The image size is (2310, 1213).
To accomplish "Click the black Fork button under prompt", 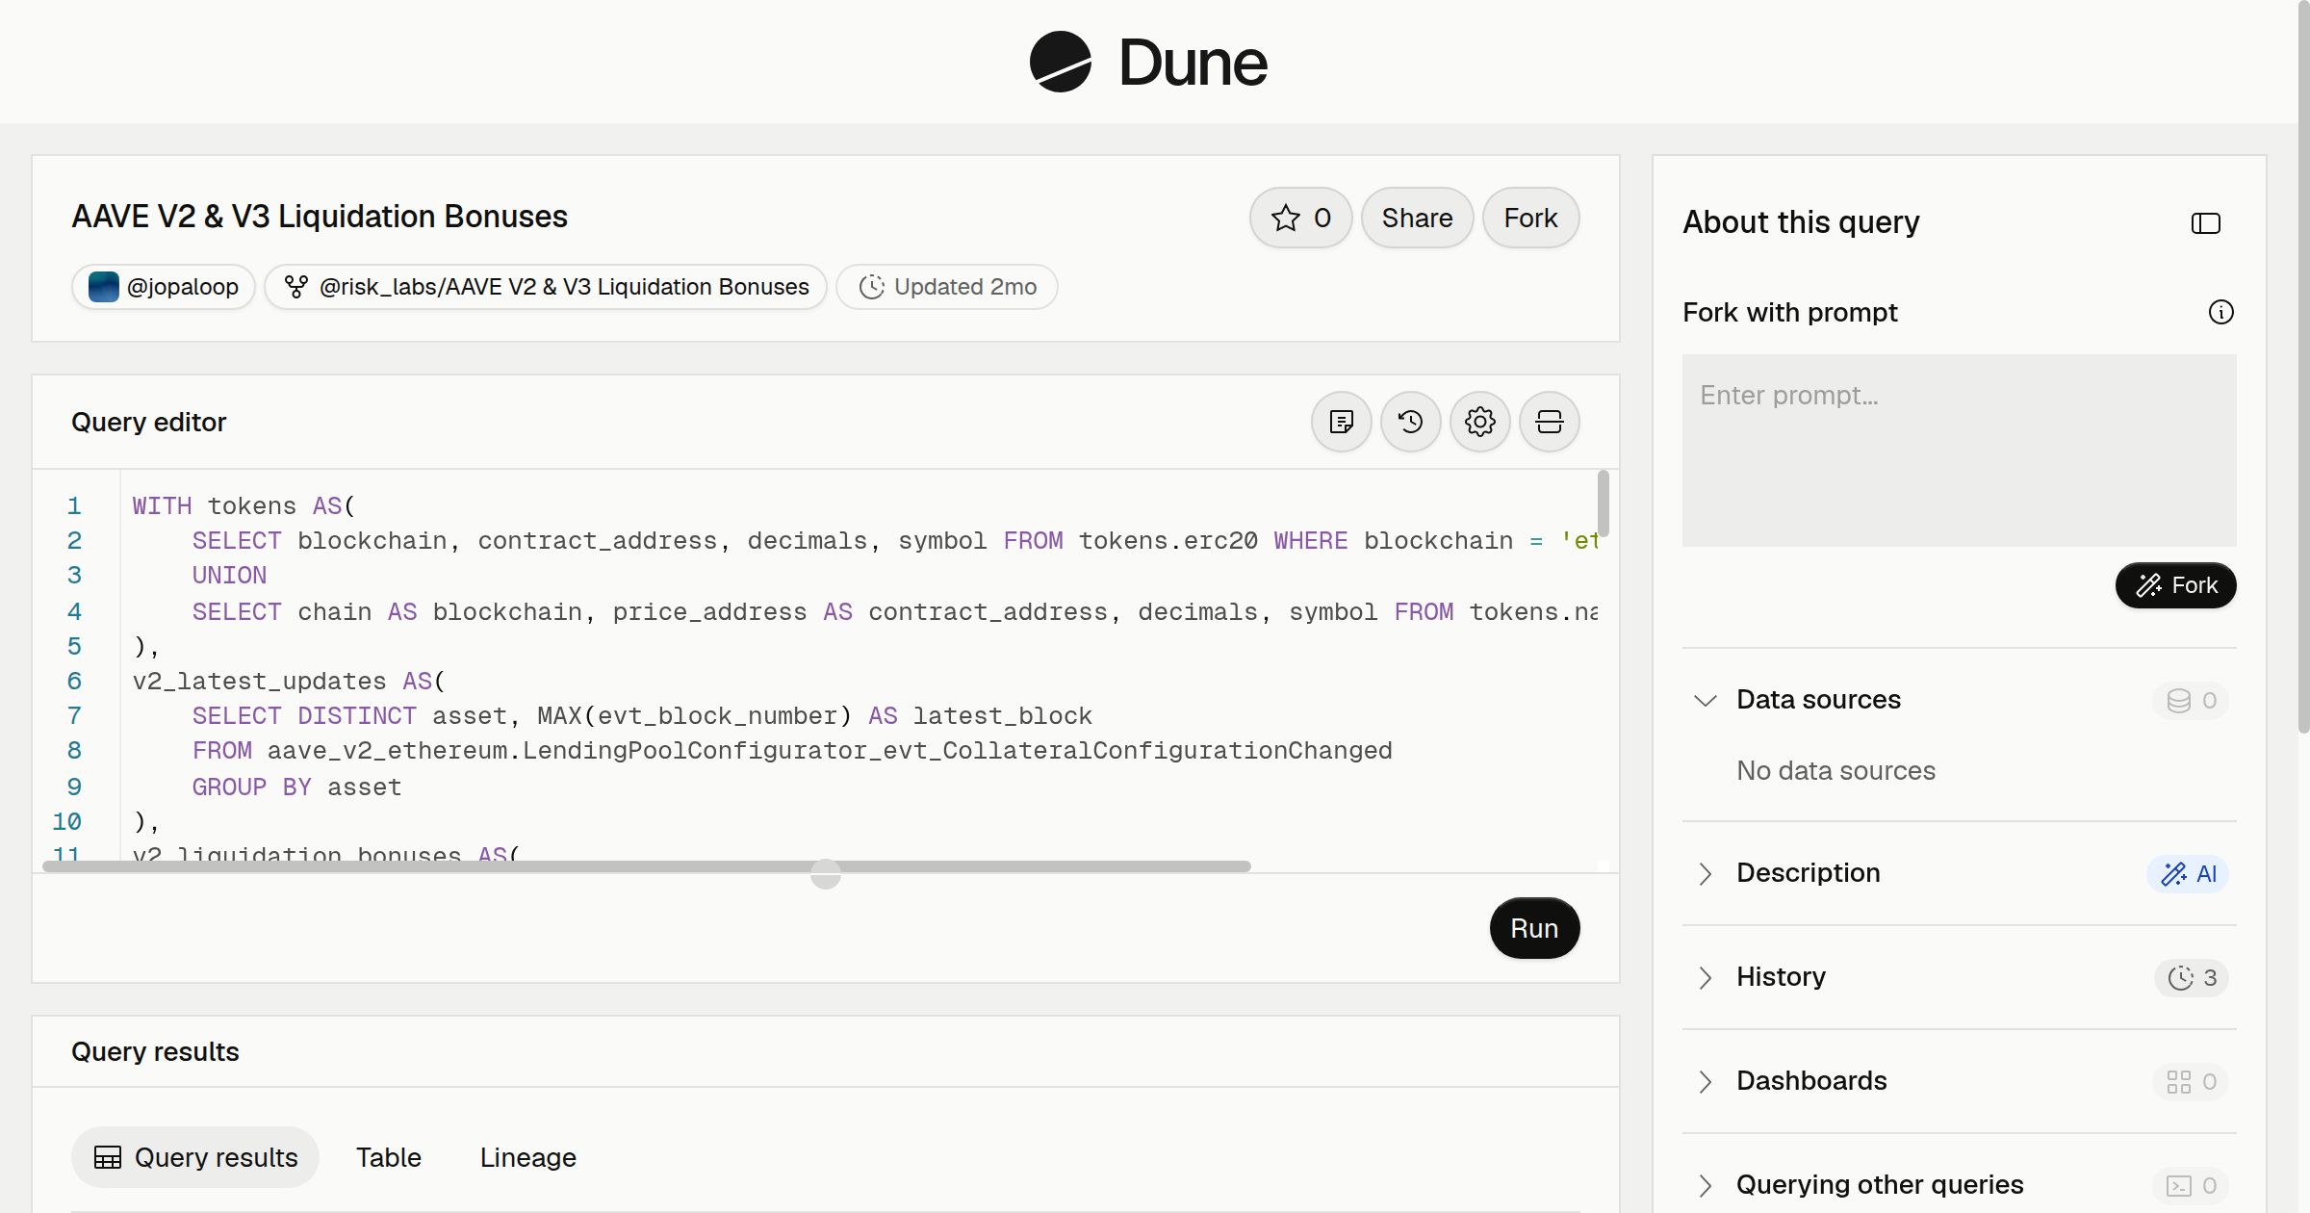I will (2175, 585).
